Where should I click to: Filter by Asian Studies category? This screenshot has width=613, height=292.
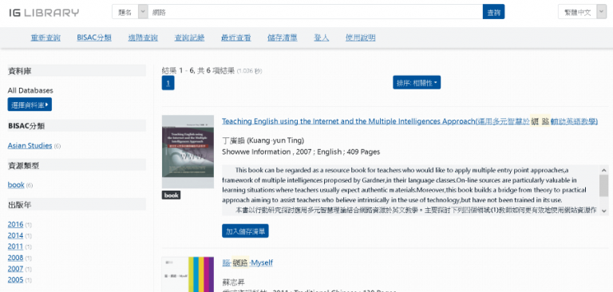tap(30, 146)
